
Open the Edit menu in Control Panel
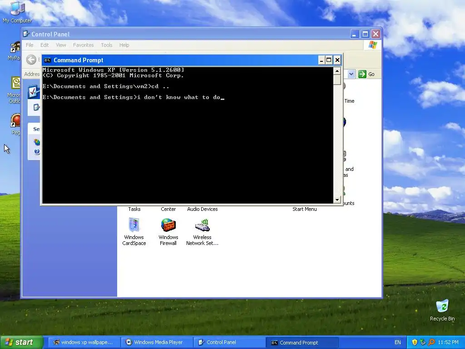(x=45, y=45)
